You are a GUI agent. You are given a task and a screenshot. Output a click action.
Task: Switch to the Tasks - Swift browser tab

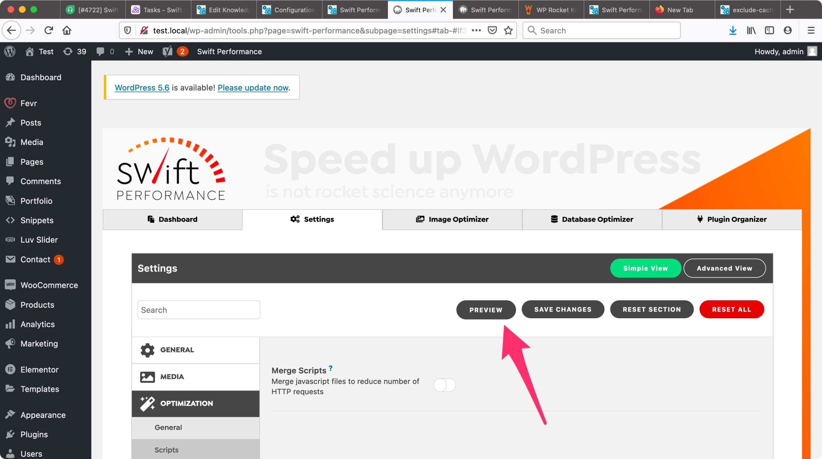click(158, 10)
